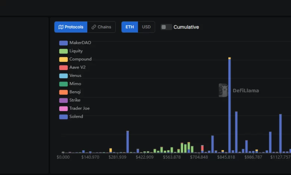Click the tallest blue liquidation bar

point(229,105)
